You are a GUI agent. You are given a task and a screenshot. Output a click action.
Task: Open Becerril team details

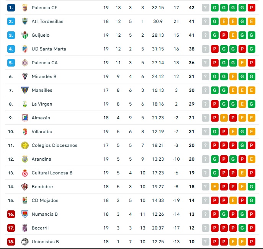(x=40, y=228)
